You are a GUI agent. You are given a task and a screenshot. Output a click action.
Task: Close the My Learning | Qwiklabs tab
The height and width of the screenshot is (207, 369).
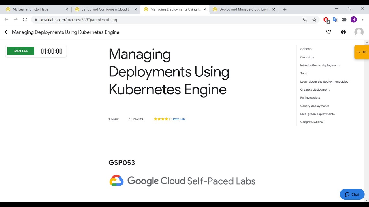[67, 9]
